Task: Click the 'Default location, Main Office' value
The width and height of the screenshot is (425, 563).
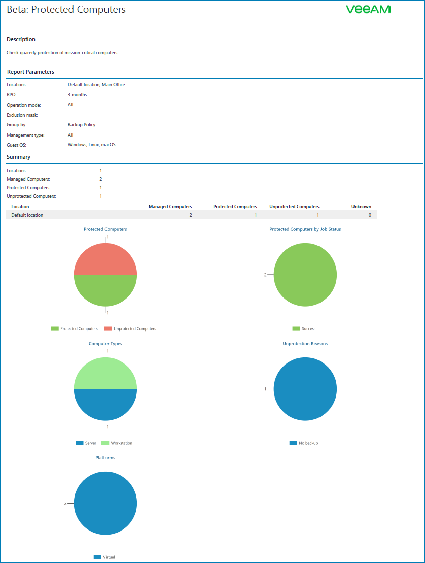Action: 96,85
